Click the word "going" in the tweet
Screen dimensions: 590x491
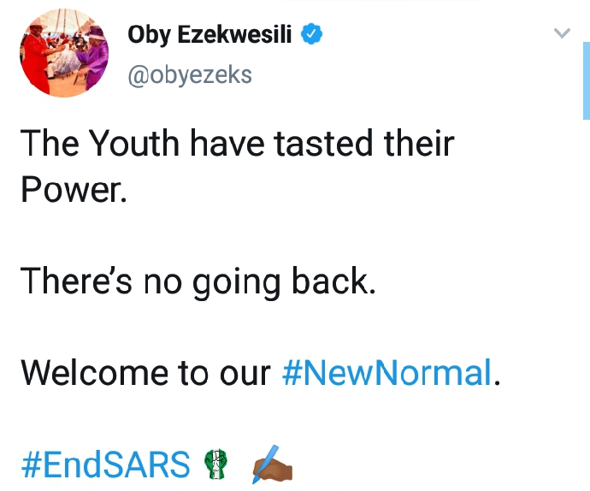coord(237,282)
